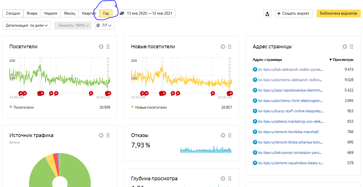The height and width of the screenshot is (187, 363).
Task: Click turbo icon beside remont-bloka-pitaniya link
Action: [x=255, y=142]
